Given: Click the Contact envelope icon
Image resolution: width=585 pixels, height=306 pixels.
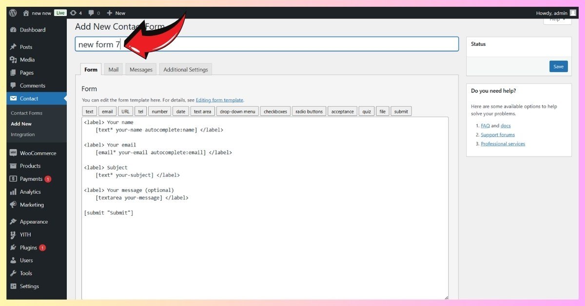Looking at the screenshot, I should tap(13, 98).
